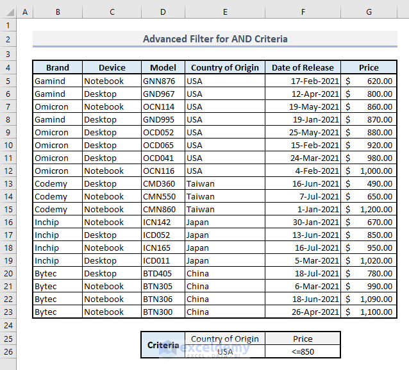
Task: Select the price cell 1,200.00
Action: click(369, 209)
